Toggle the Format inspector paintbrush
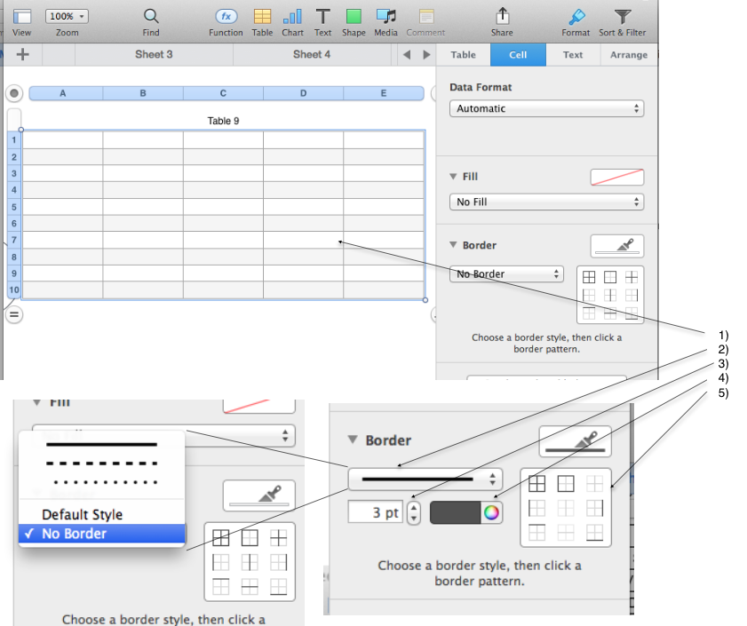 click(x=576, y=17)
